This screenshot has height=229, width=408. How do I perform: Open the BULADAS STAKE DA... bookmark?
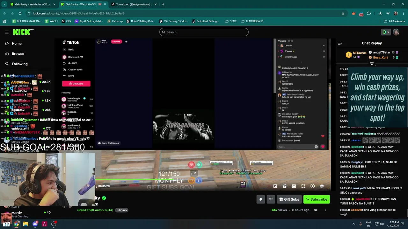(x=27, y=21)
